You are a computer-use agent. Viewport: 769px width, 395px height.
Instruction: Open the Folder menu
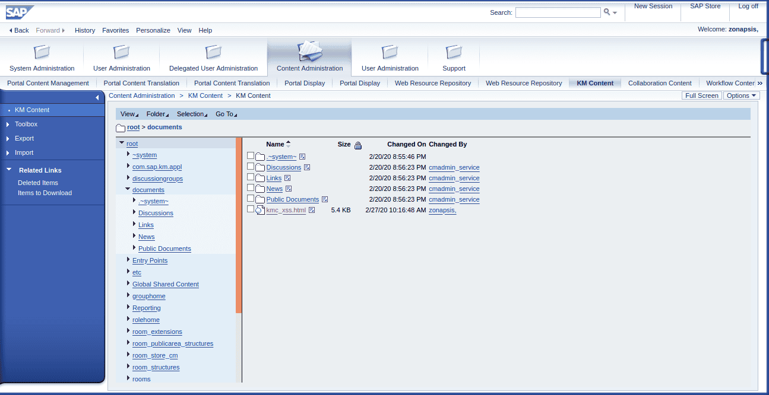pos(157,114)
